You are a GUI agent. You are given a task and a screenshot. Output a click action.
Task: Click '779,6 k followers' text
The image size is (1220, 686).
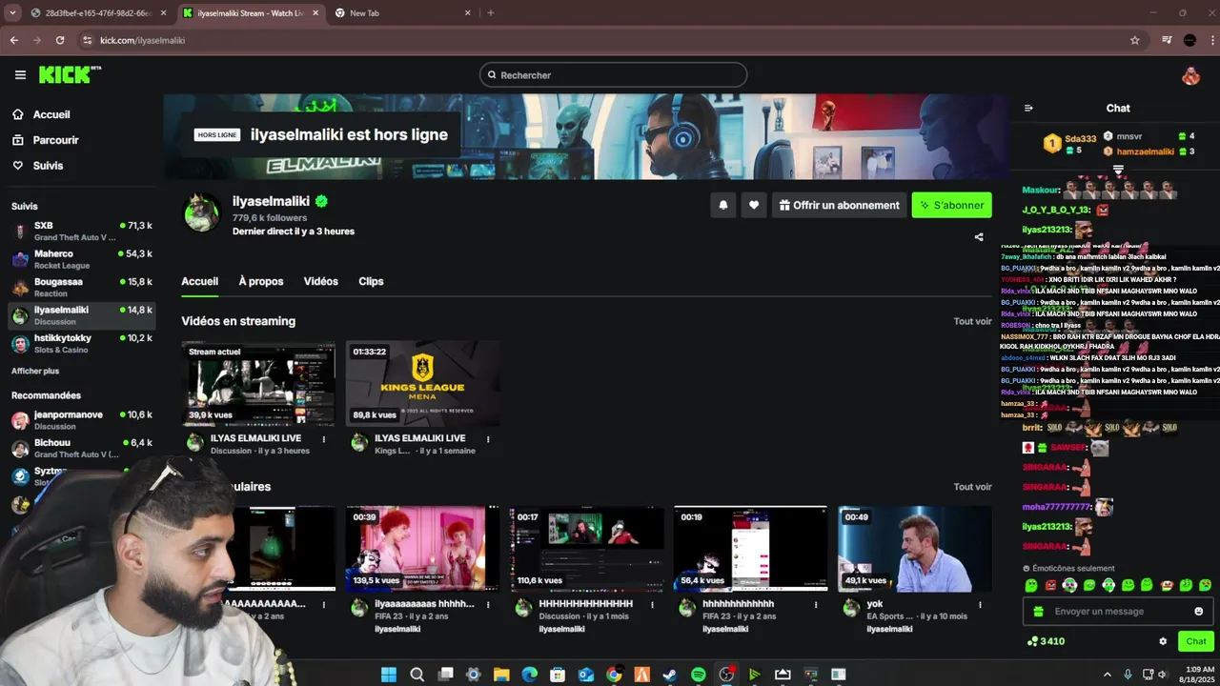tap(270, 218)
